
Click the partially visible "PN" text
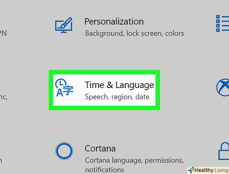[3, 33]
